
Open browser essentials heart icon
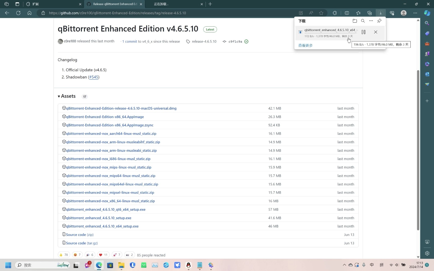(392, 13)
